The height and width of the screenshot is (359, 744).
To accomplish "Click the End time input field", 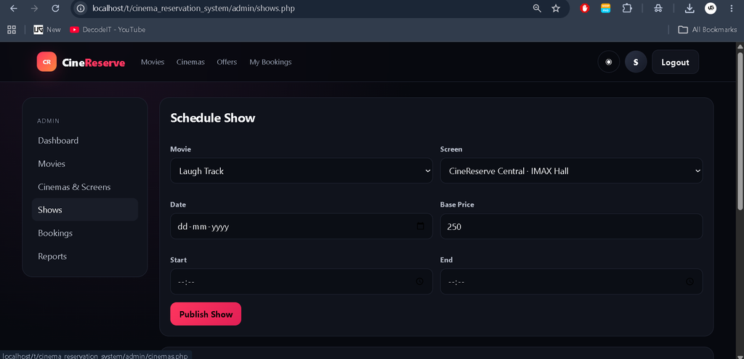I will tap(571, 282).
